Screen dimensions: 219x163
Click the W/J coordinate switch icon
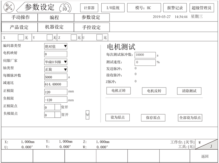207,144
